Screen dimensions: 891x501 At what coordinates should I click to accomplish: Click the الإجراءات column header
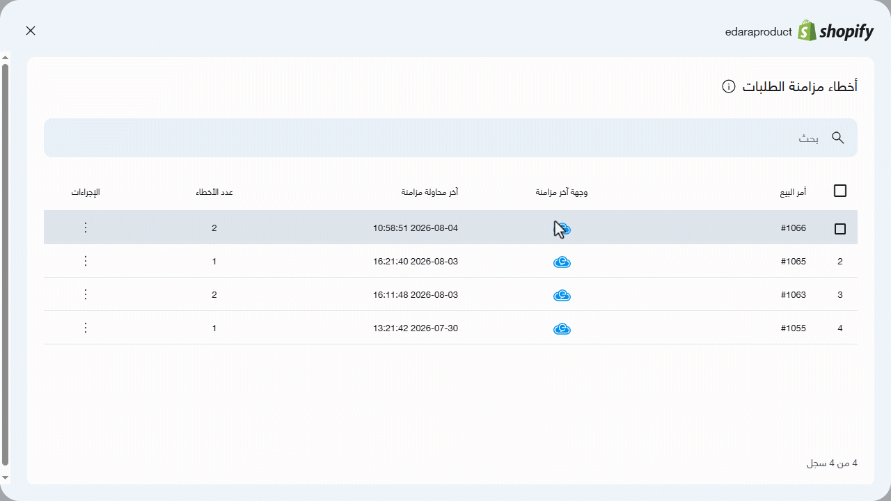(86, 192)
